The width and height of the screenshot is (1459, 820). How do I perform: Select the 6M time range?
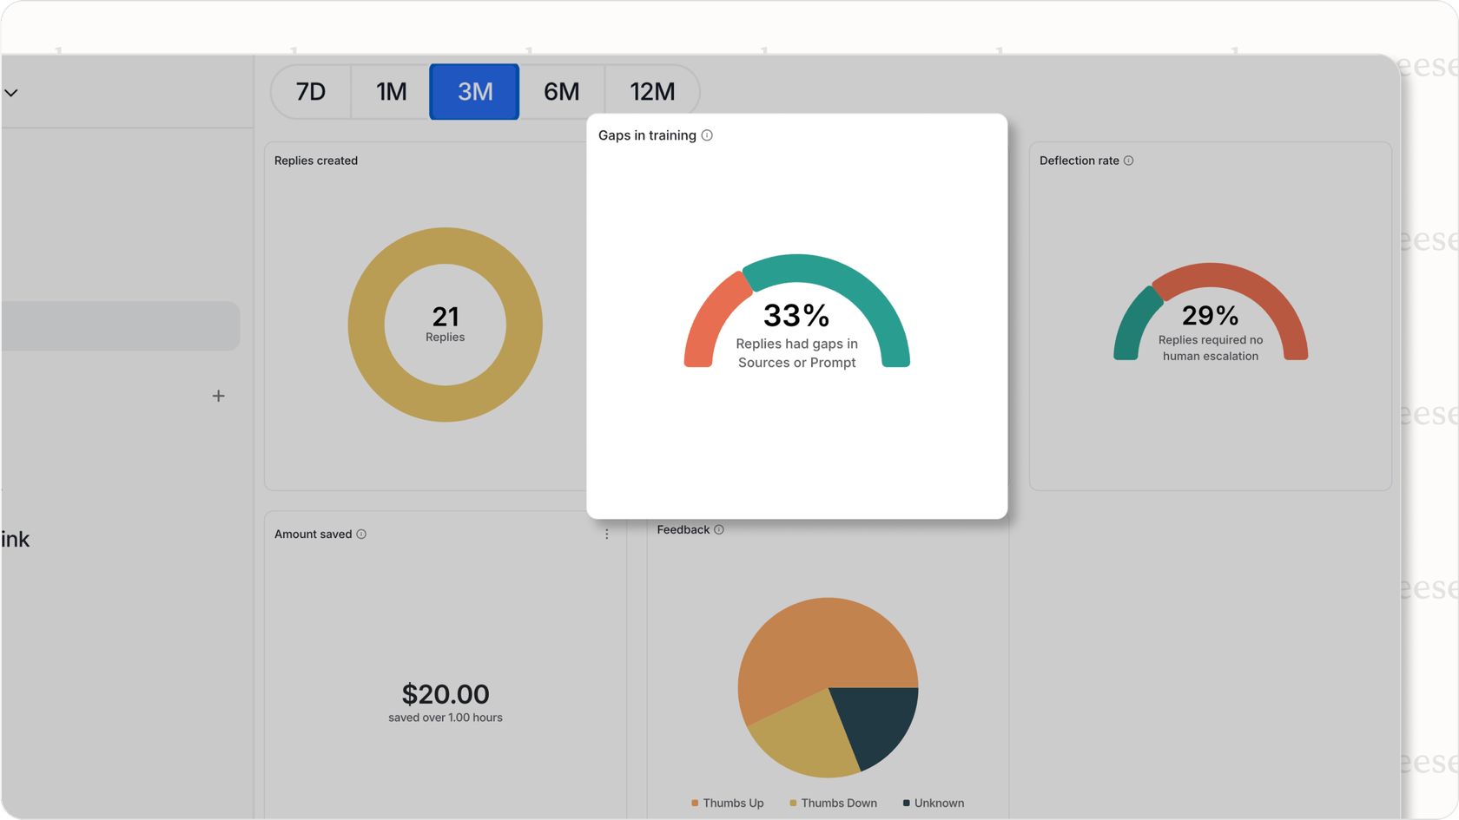[562, 91]
